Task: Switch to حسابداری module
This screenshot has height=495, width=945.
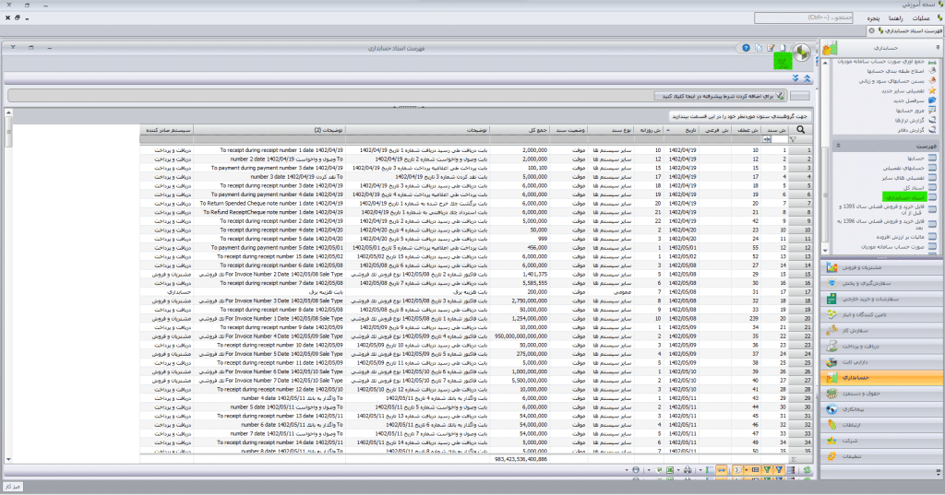Action: click(881, 378)
